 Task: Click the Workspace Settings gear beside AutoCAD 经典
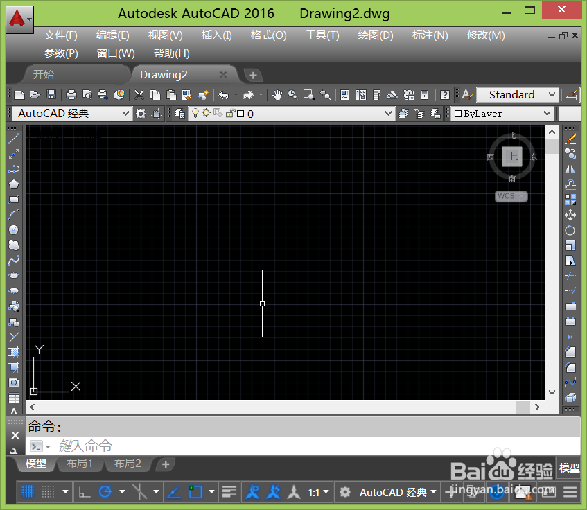coord(141,114)
